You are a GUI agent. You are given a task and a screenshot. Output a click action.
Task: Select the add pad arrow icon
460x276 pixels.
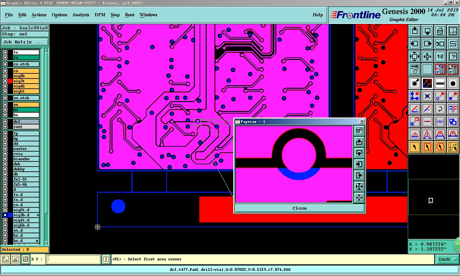coord(415,83)
